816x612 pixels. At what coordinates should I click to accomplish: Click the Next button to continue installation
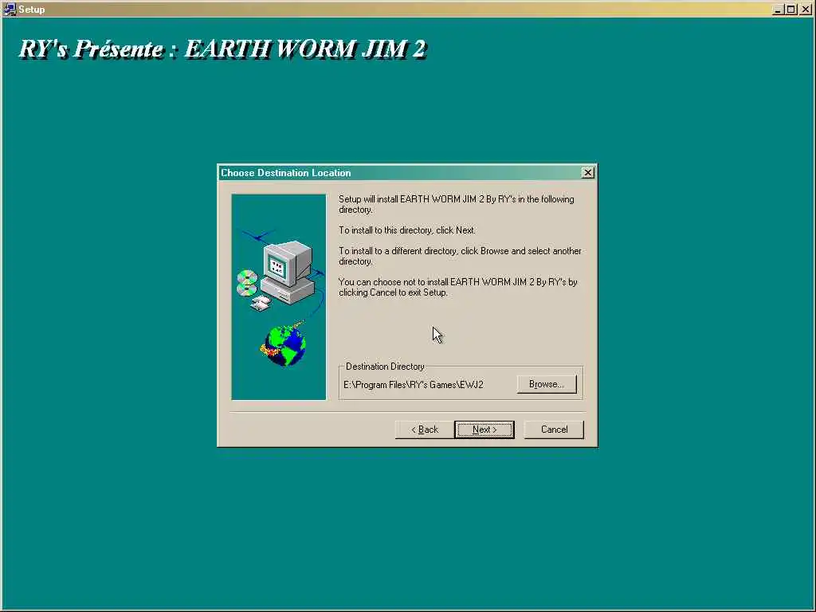pyautogui.click(x=484, y=430)
